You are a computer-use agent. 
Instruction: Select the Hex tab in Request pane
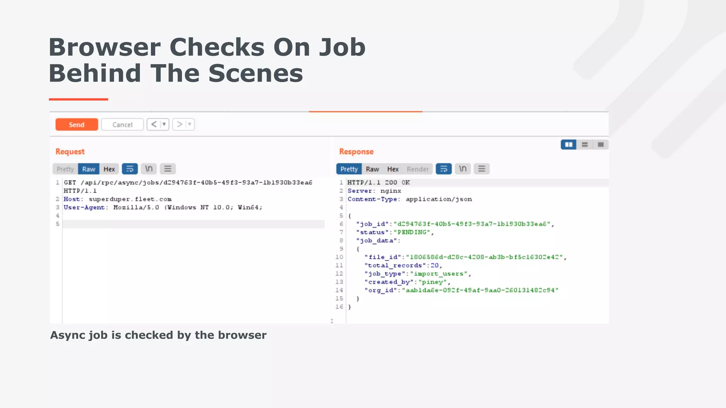pyautogui.click(x=109, y=169)
